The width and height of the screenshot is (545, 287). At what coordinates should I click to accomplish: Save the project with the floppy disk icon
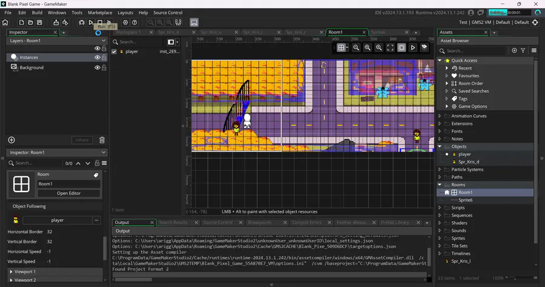click(39, 22)
